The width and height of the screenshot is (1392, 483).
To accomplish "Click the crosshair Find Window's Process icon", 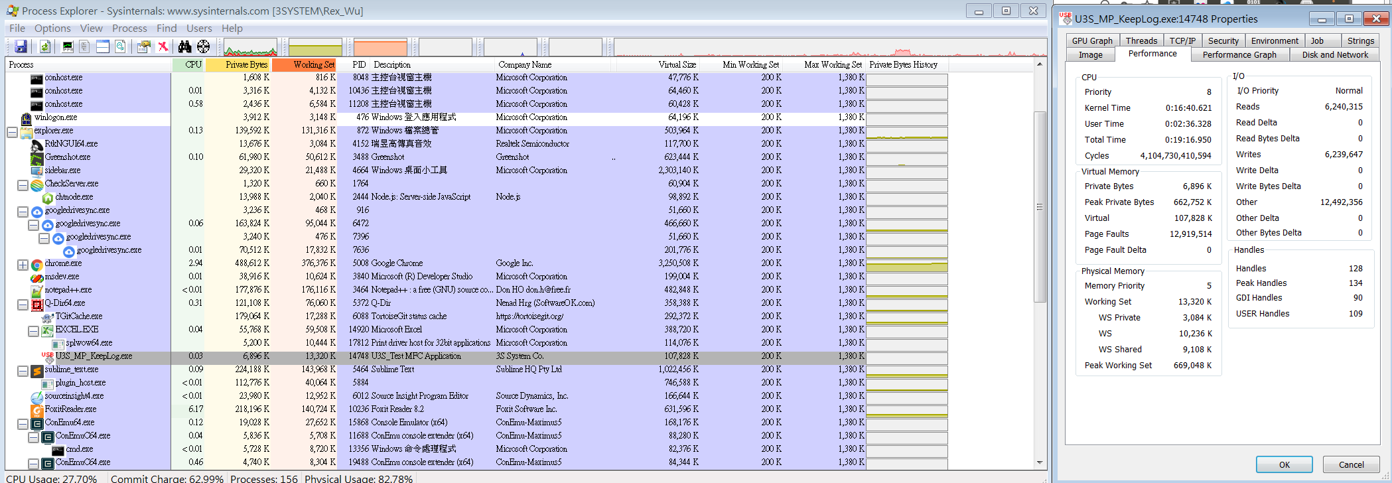I will click(x=204, y=46).
